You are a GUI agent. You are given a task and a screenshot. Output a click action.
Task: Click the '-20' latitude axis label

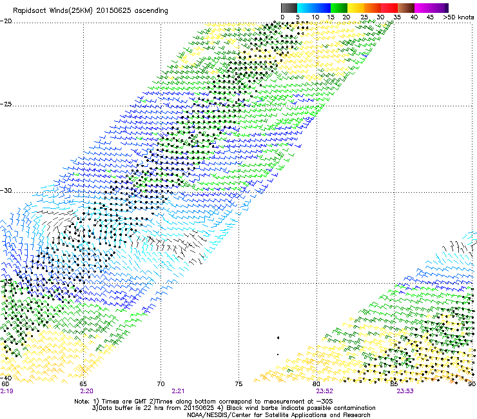(6, 21)
